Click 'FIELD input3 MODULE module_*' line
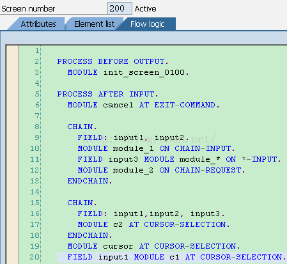 [x=179, y=159]
